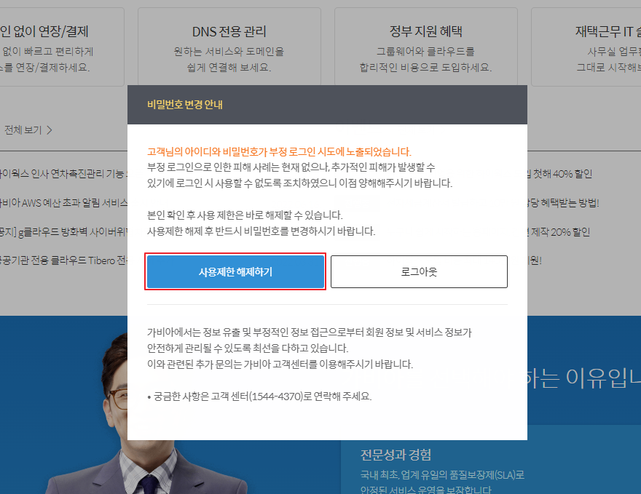Viewport: 641px width, 494px height.
Task: Select the 로그아웃 button in the dialog
Action: pyautogui.click(x=419, y=272)
